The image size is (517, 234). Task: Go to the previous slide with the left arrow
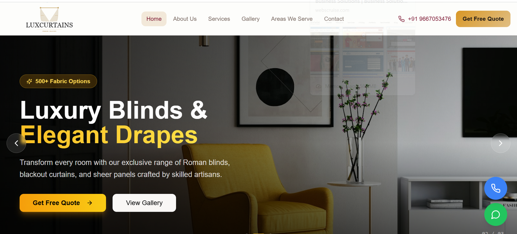tap(16, 143)
